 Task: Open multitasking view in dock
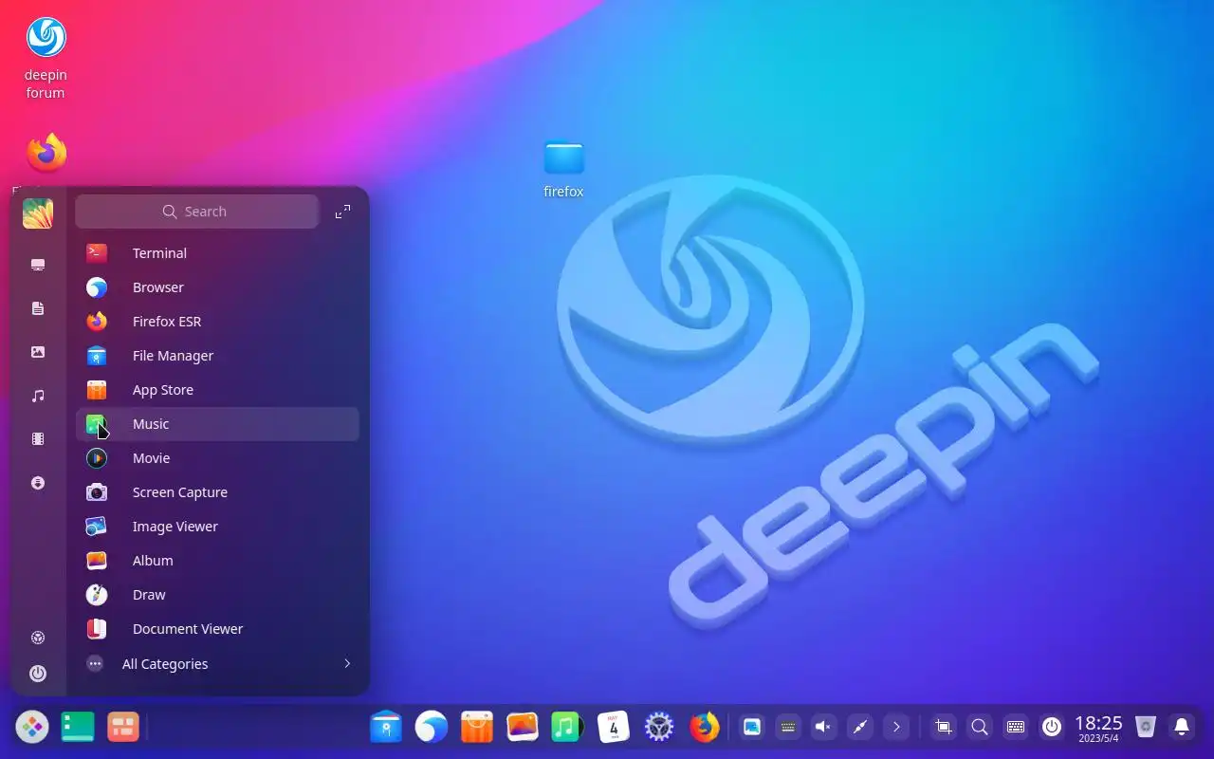[x=123, y=728]
